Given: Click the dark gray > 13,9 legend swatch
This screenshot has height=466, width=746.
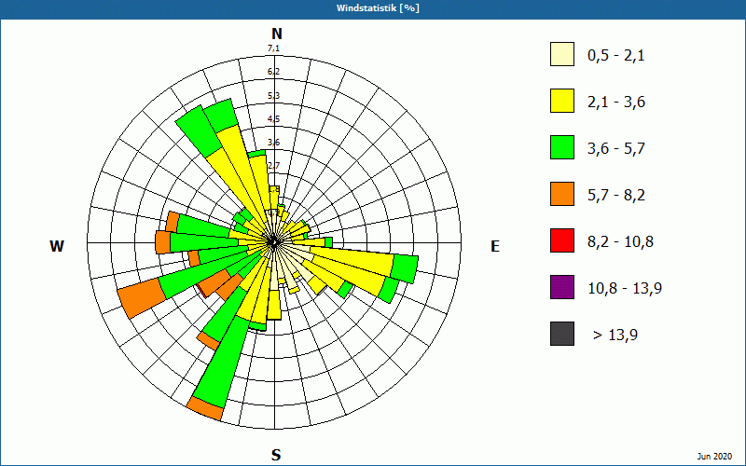Looking at the screenshot, I should click(x=562, y=334).
